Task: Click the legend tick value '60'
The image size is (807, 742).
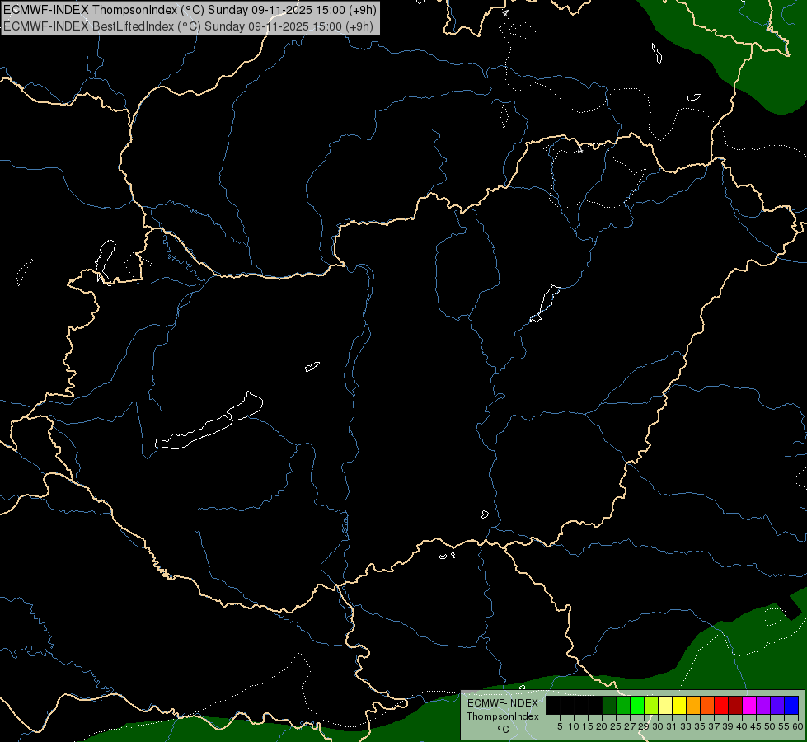Action: tap(798, 726)
